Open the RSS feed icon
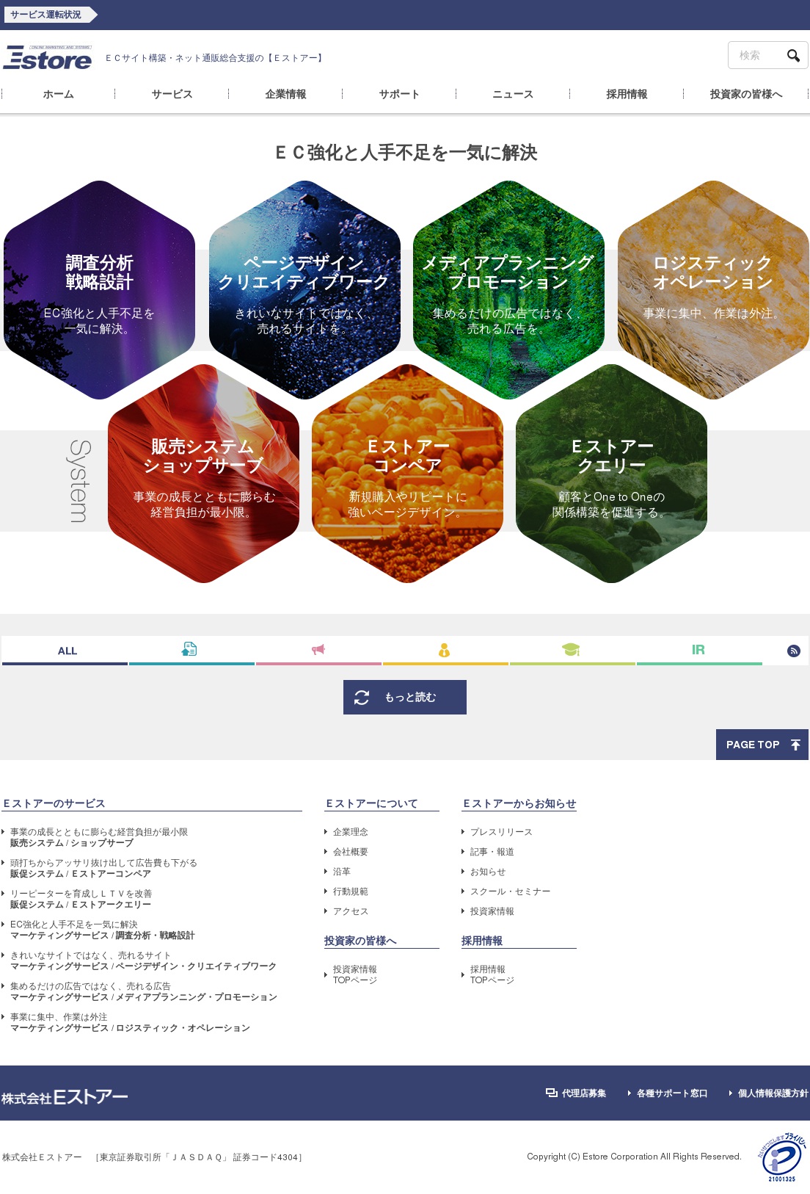Screen dimensions: 810x1194 [794, 651]
